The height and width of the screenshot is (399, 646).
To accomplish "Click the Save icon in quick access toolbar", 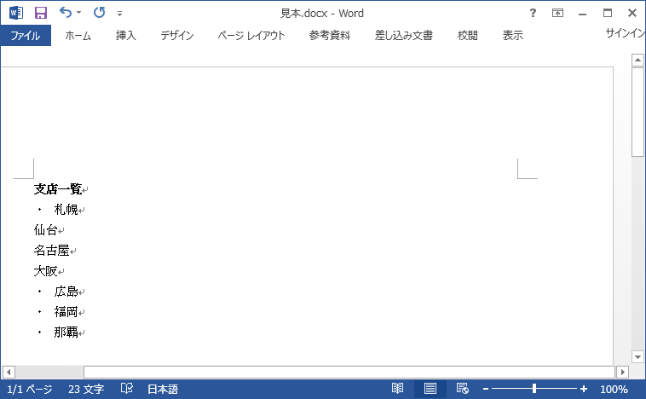I will (x=41, y=13).
